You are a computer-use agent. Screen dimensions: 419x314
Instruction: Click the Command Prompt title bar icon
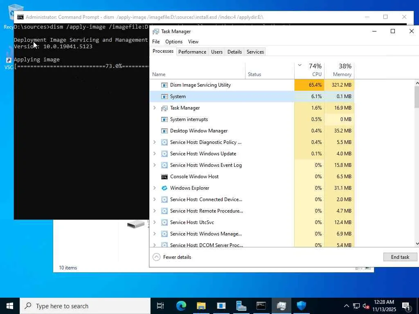click(x=20, y=17)
